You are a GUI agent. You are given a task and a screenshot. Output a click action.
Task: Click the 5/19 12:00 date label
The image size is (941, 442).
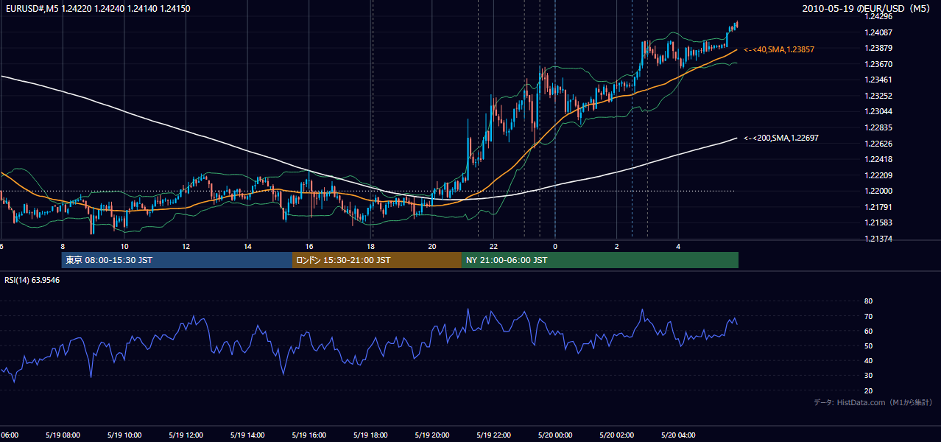186,435
